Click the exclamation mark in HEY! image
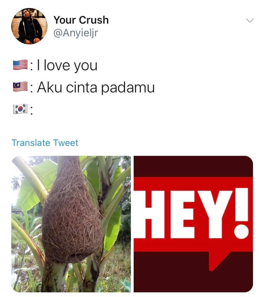The width and height of the screenshot is (264, 297). pos(242,213)
